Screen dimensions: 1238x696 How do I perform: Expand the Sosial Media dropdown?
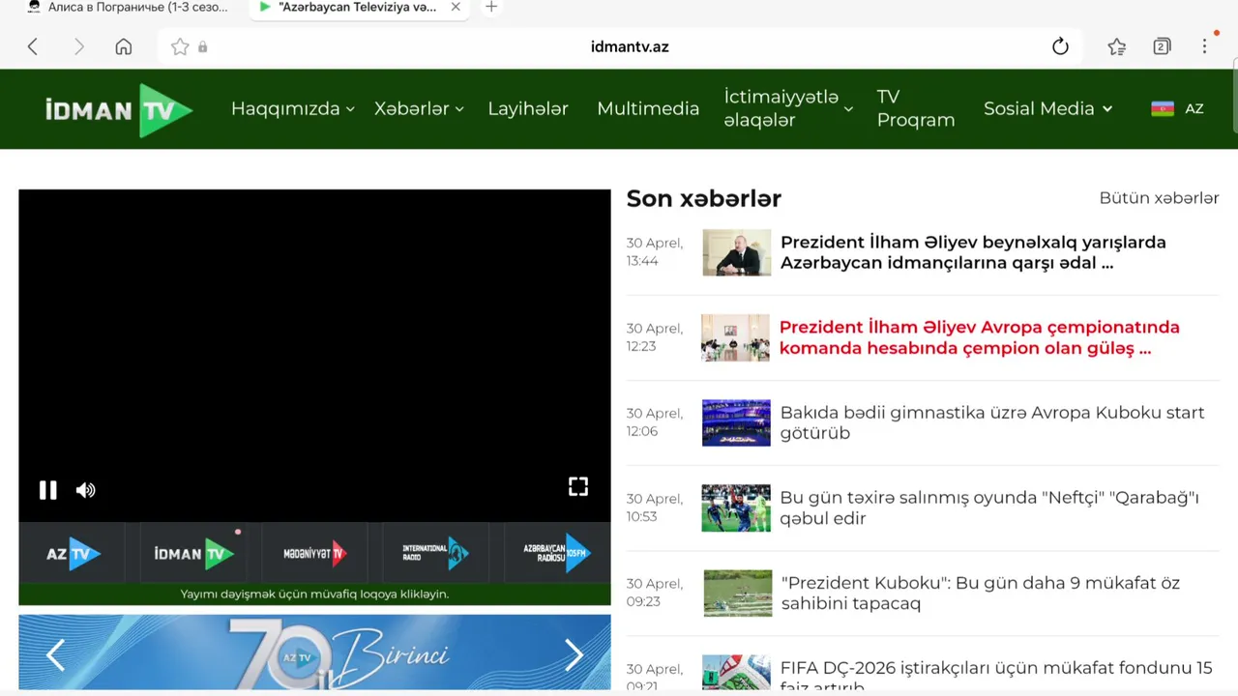pos(1048,108)
